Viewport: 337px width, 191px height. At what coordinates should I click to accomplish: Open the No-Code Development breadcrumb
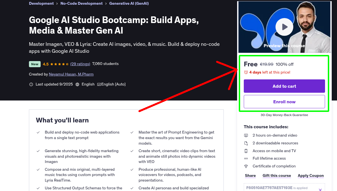[82, 4]
